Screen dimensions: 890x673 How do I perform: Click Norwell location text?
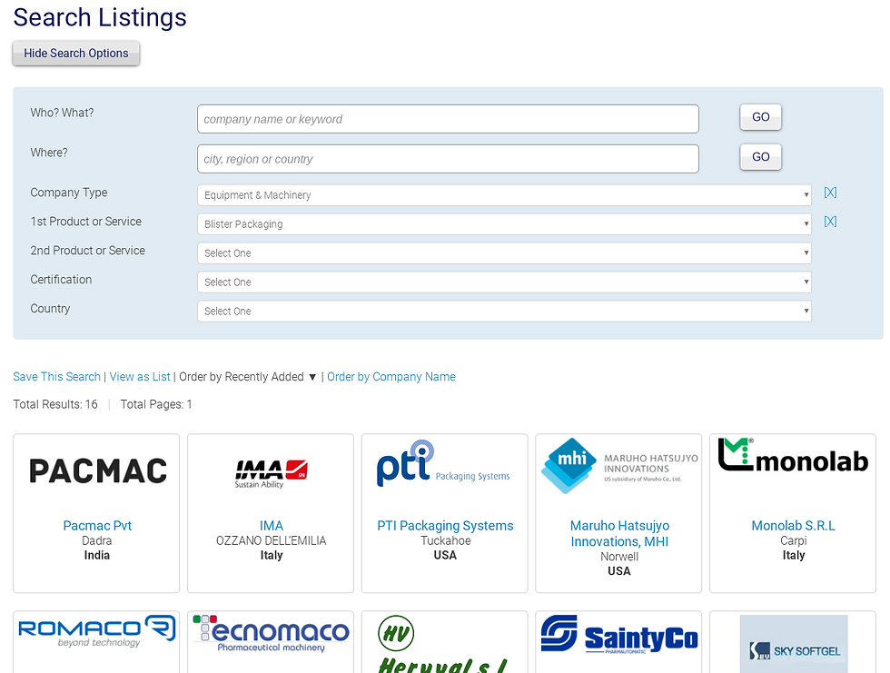[x=619, y=557]
